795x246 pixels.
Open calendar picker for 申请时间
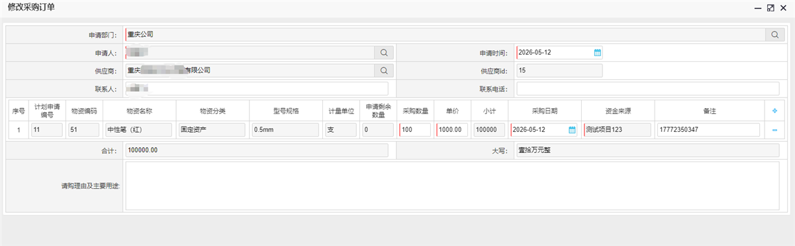point(597,53)
